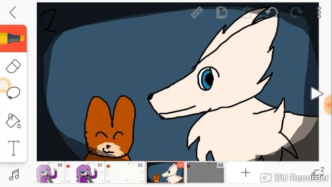Select current frame 53 thumbnail
This screenshot has height=187, width=332.
165,172
